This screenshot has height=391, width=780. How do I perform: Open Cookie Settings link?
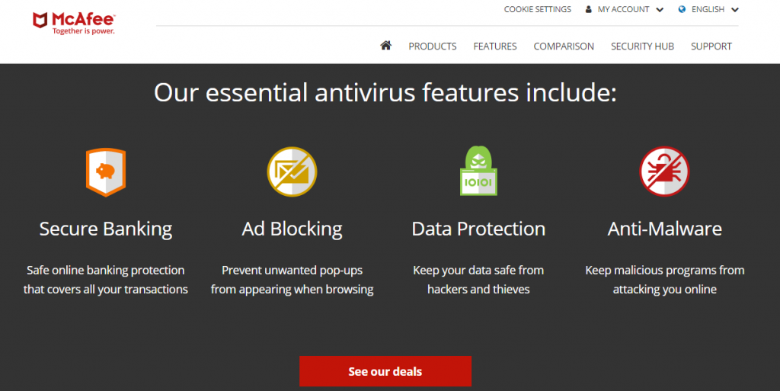pyautogui.click(x=538, y=9)
